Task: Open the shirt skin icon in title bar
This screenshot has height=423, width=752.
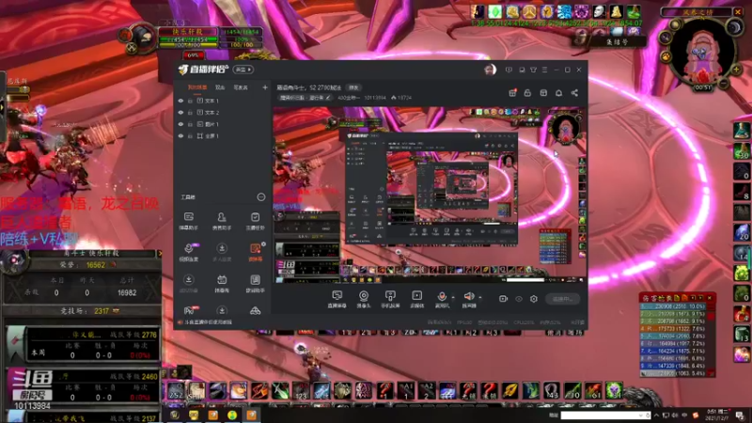Action: [533, 70]
